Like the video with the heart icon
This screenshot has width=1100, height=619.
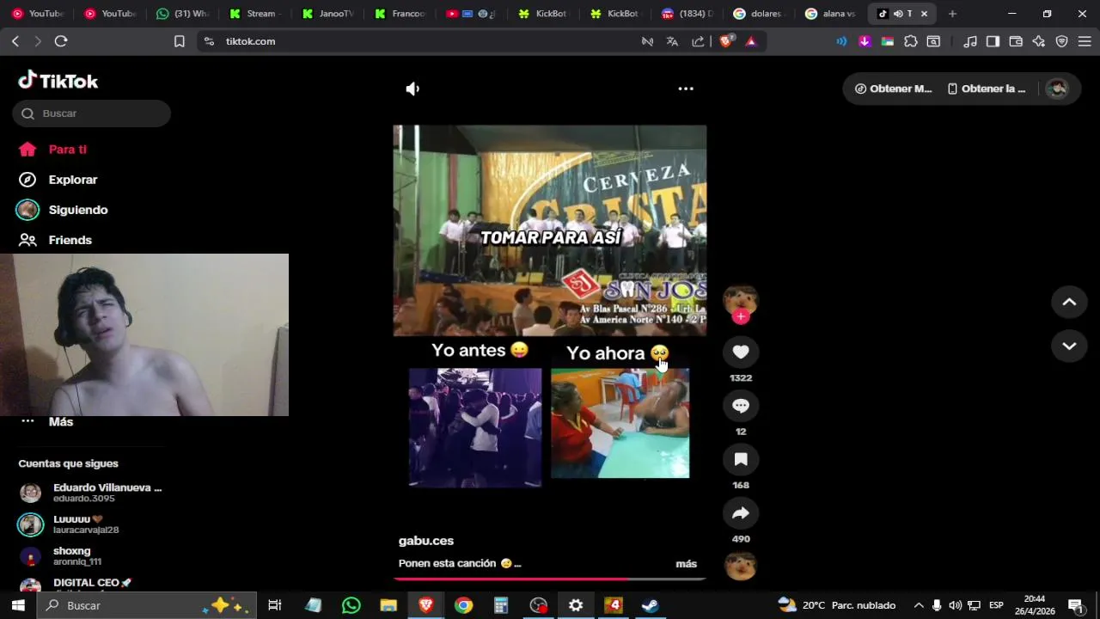741,352
